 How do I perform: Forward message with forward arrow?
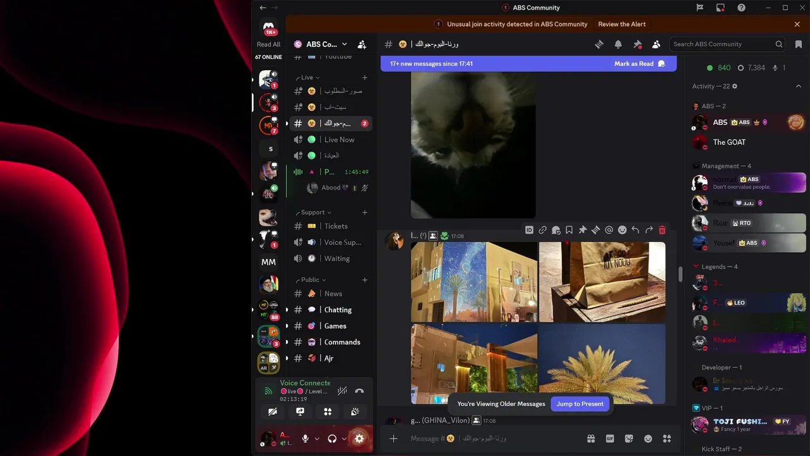click(649, 230)
